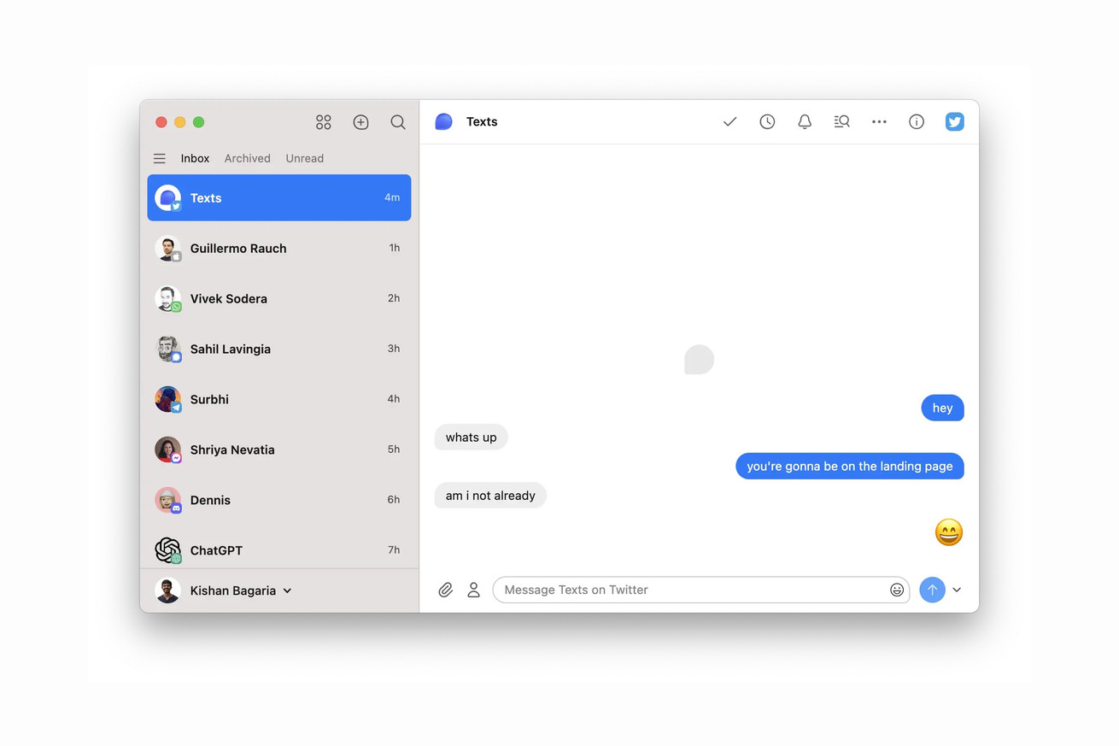The height and width of the screenshot is (746, 1119).
Task: Open the Surbhi conversation
Action: click(x=279, y=399)
